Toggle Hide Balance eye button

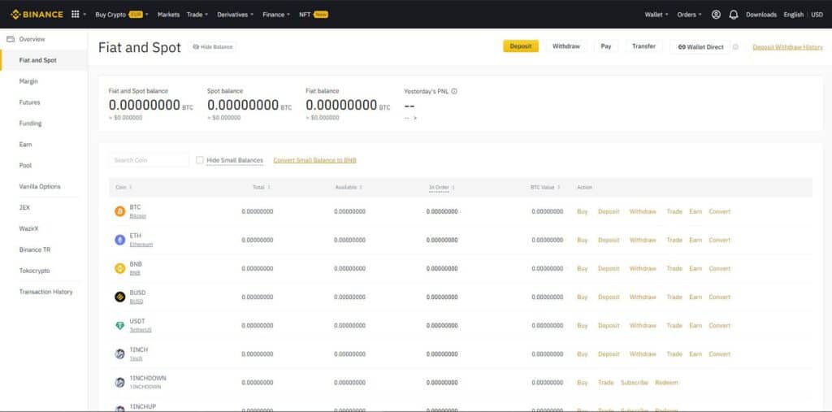(212, 46)
